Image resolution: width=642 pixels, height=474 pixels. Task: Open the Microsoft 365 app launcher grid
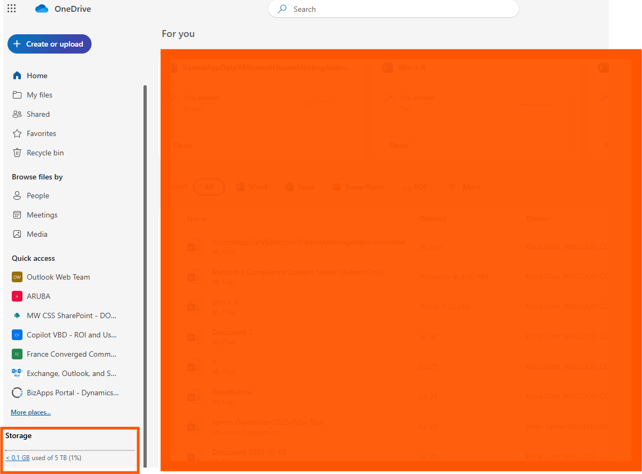[x=11, y=9]
